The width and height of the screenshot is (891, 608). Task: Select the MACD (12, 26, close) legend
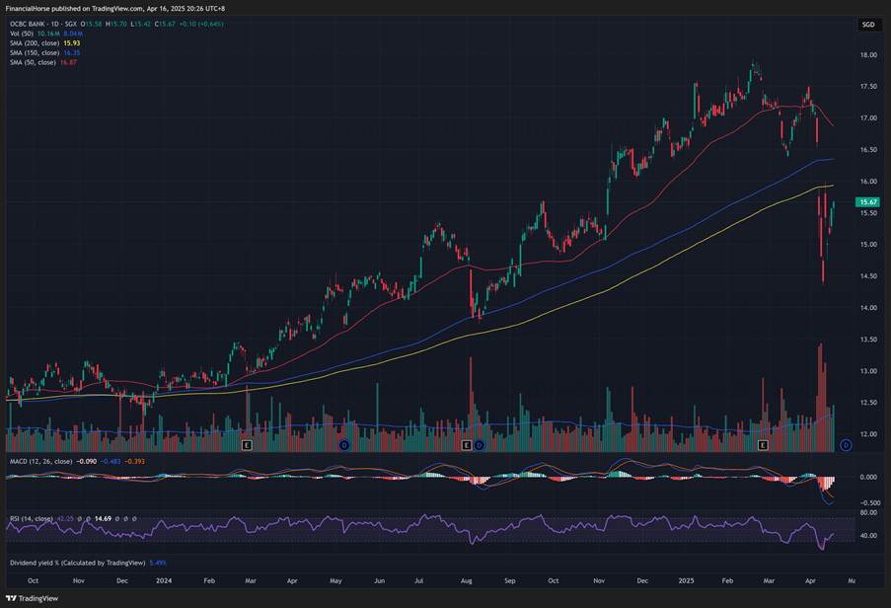40,461
